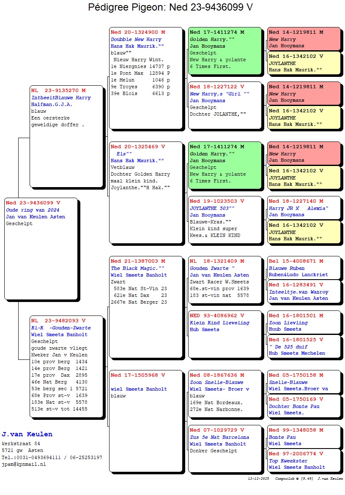Click the "Pédigree Pigeon" page title
345x495 pixels.
tap(170, 8)
